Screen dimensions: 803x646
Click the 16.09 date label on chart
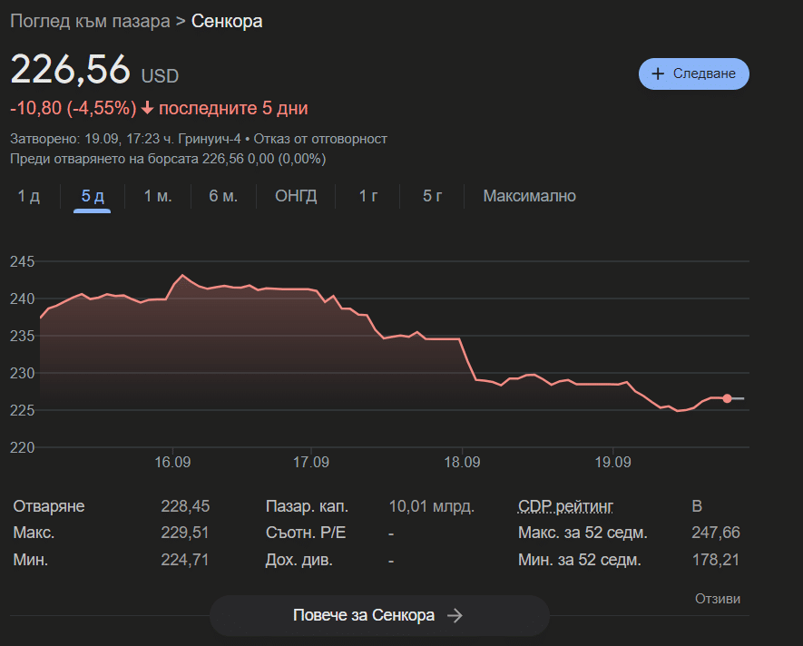pyautogui.click(x=172, y=462)
